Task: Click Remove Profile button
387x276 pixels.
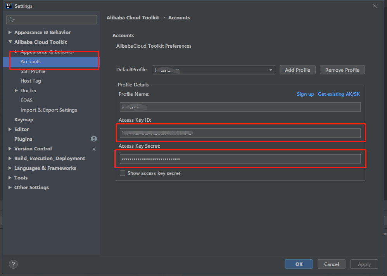Action: coord(342,70)
